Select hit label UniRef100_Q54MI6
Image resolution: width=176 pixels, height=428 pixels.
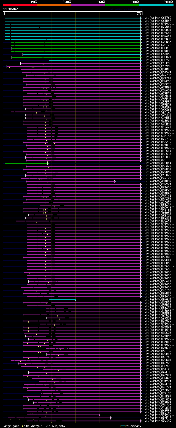coord(158,69)
